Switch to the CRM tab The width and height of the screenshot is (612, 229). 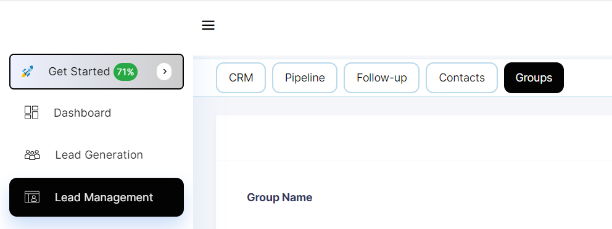[241, 78]
